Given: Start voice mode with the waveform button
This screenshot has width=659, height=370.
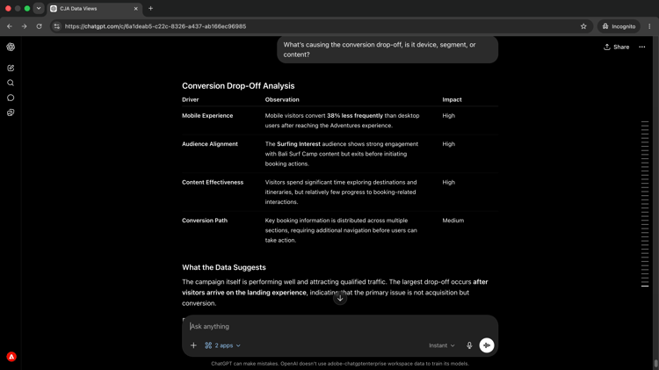Looking at the screenshot, I should pyautogui.click(x=487, y=345).
